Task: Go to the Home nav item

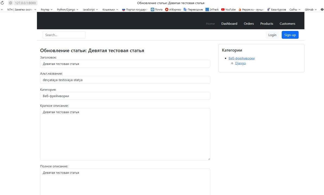Action: pyautogui.click(x=210, y=24)
